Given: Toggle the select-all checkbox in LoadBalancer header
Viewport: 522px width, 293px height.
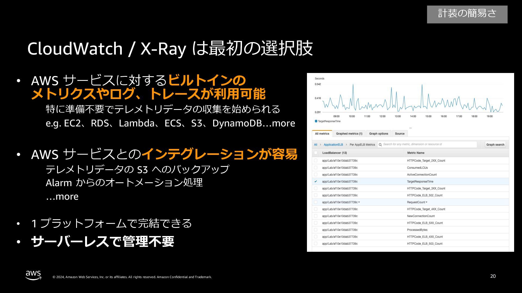Looking at the screenshot, I should click(316, 153).
